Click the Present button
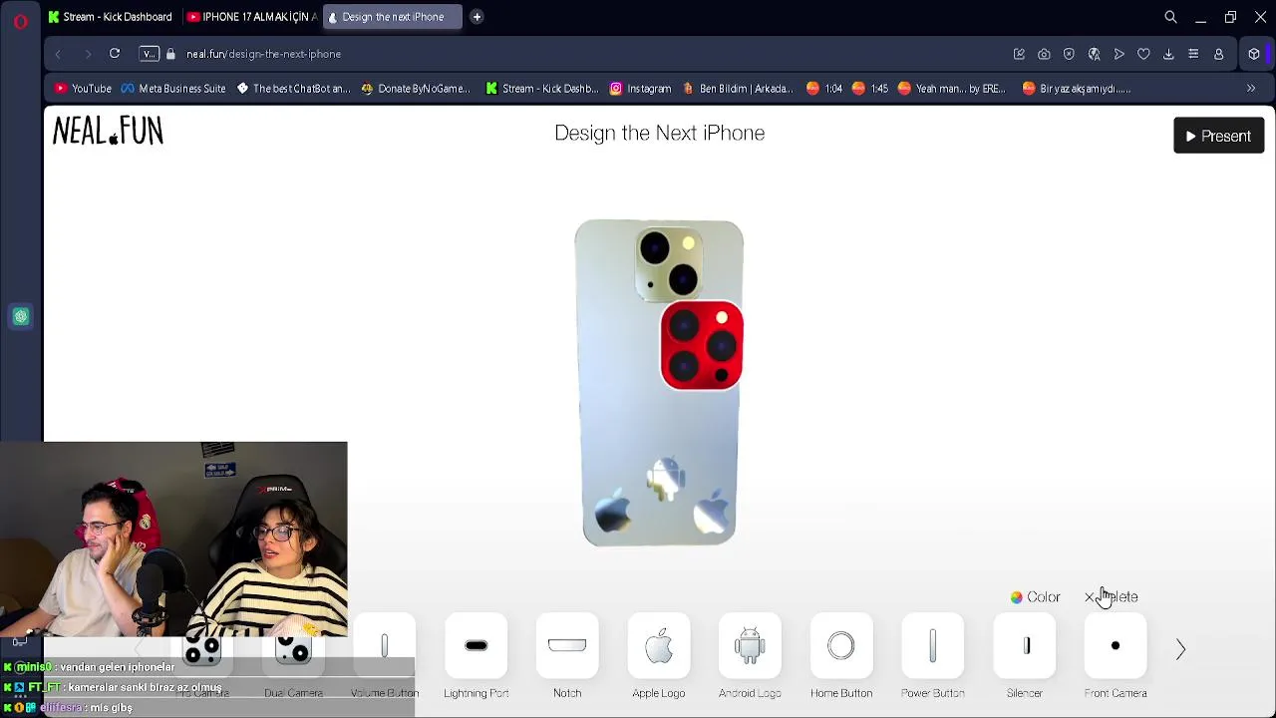The height and width of the screenshot is (718, 1276). click(1218, 136)
